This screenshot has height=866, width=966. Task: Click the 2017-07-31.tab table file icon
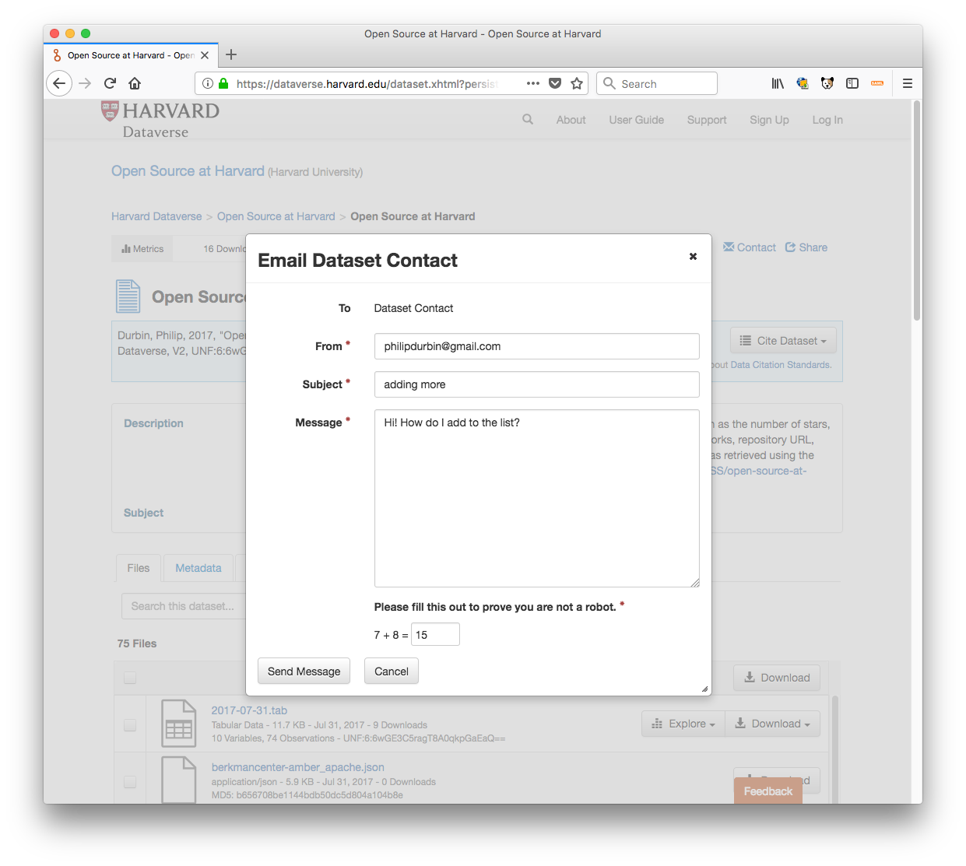178,724
